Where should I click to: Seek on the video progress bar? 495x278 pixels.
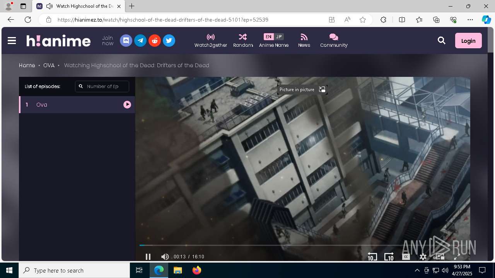tap(302, 245)
